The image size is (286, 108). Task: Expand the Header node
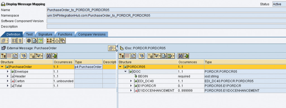8,76
